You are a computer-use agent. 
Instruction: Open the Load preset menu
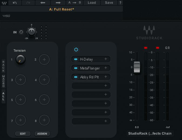pyautogui.click(x=92, y=3)
